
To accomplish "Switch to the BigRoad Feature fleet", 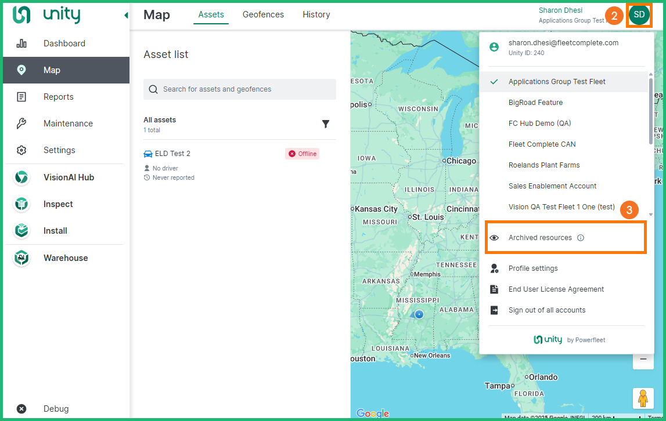I will coord(535,103).
